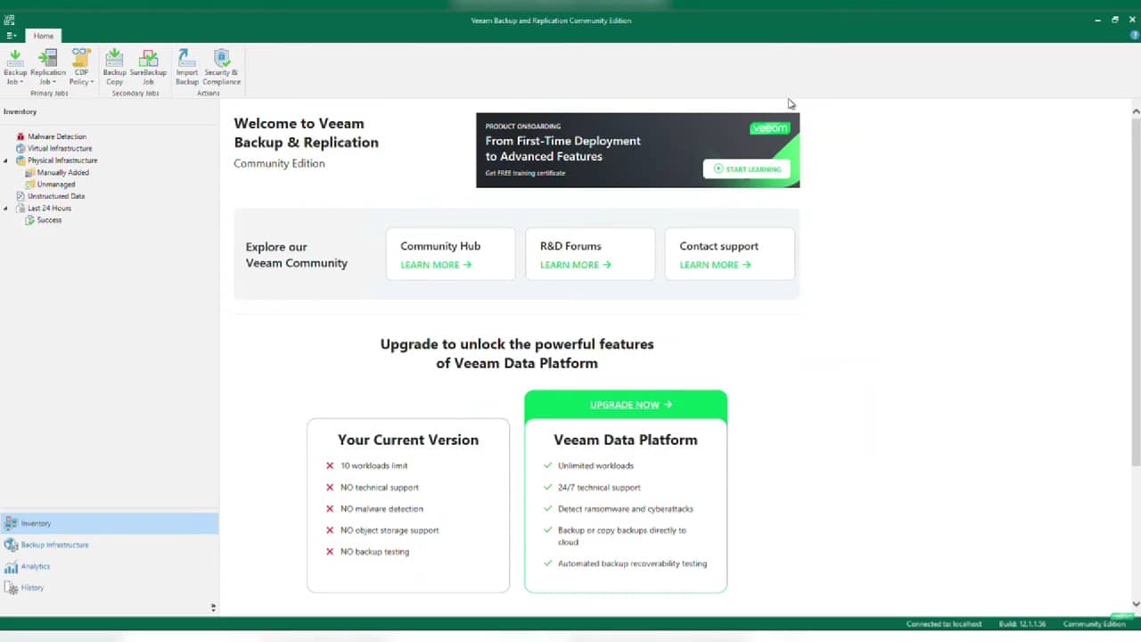This screenshot has width=1141, height=642.
Task: Open the main menu dropdown button
Action: (x=11, y=36)
